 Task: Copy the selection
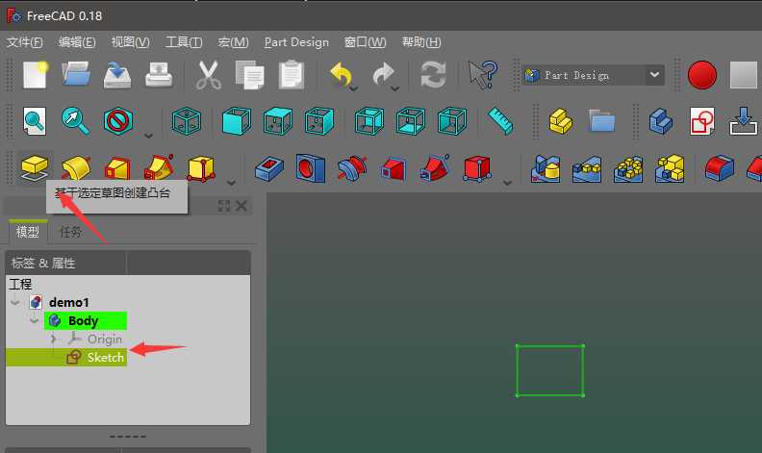pyautogui.click(x=250, y=75)
